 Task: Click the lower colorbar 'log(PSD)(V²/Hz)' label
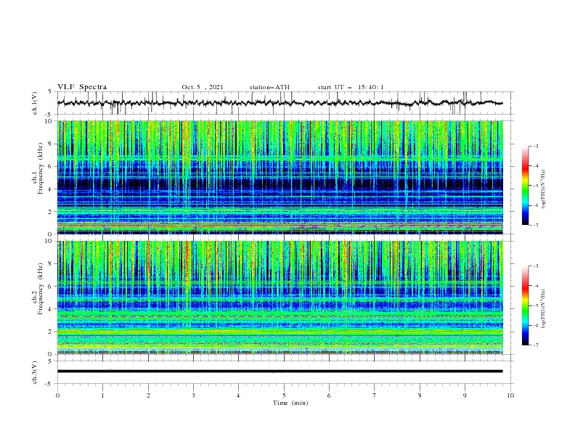coord(544,308)
